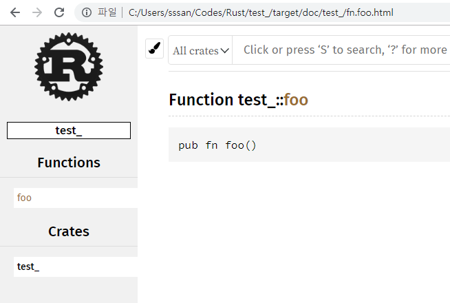Follow the test_ link in the page title
The image size is (450, 303).
pyautogui.click(x=256, y=100)
